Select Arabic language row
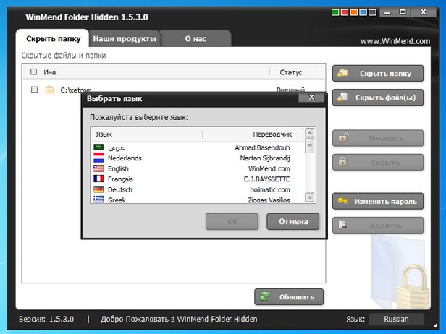This screenshot has height=334, width=446. tap(197, 147)
